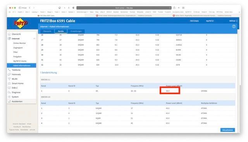Go forward with Safari's forward arrow
This screenshot has height=142, width=248.
tap(34, 8)
